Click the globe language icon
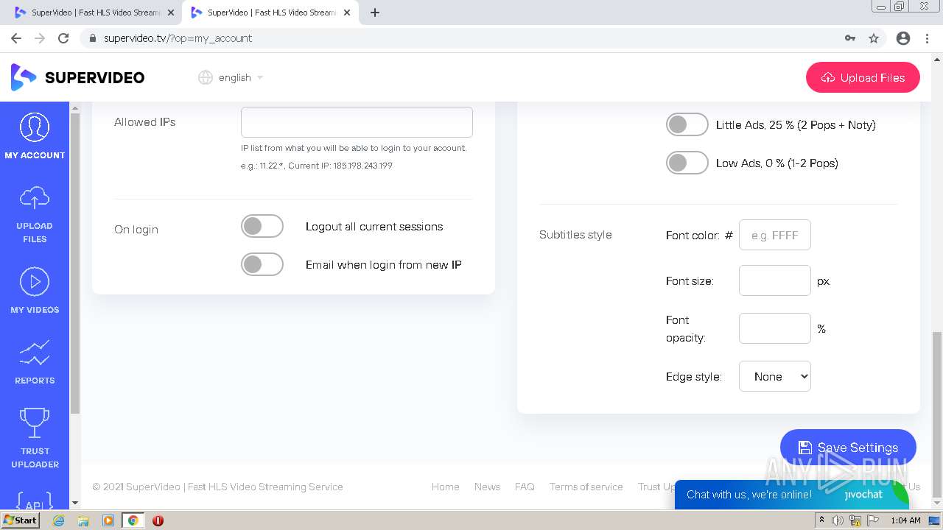943x530 pixels. point(206,77)
